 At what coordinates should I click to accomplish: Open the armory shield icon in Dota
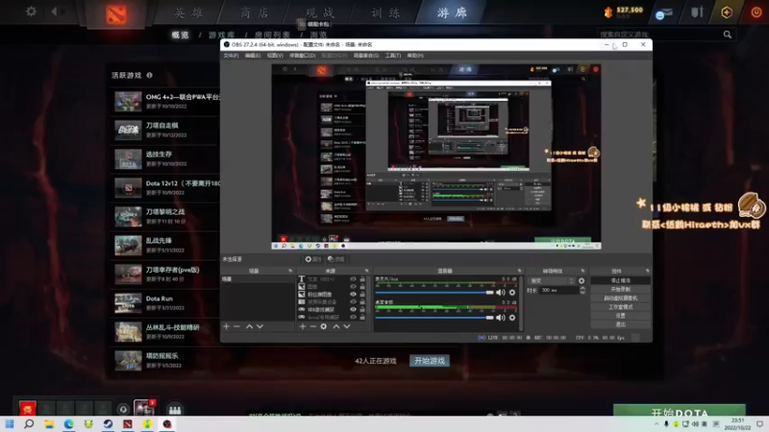(x=697, y=12)
